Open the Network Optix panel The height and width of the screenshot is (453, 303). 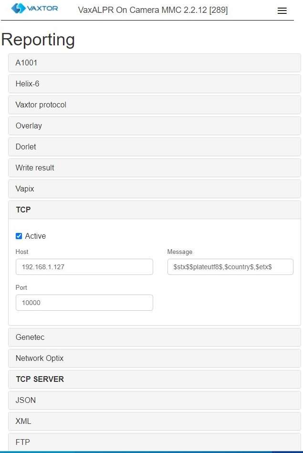[151, 358]
